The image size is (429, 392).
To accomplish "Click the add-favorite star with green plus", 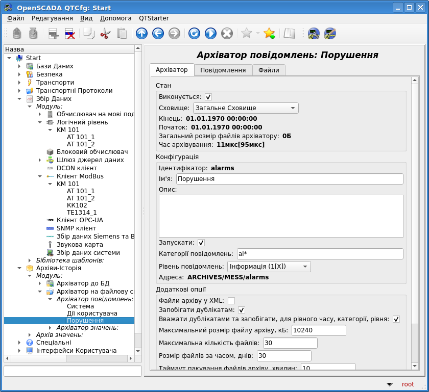I will [x=270, y=34].
